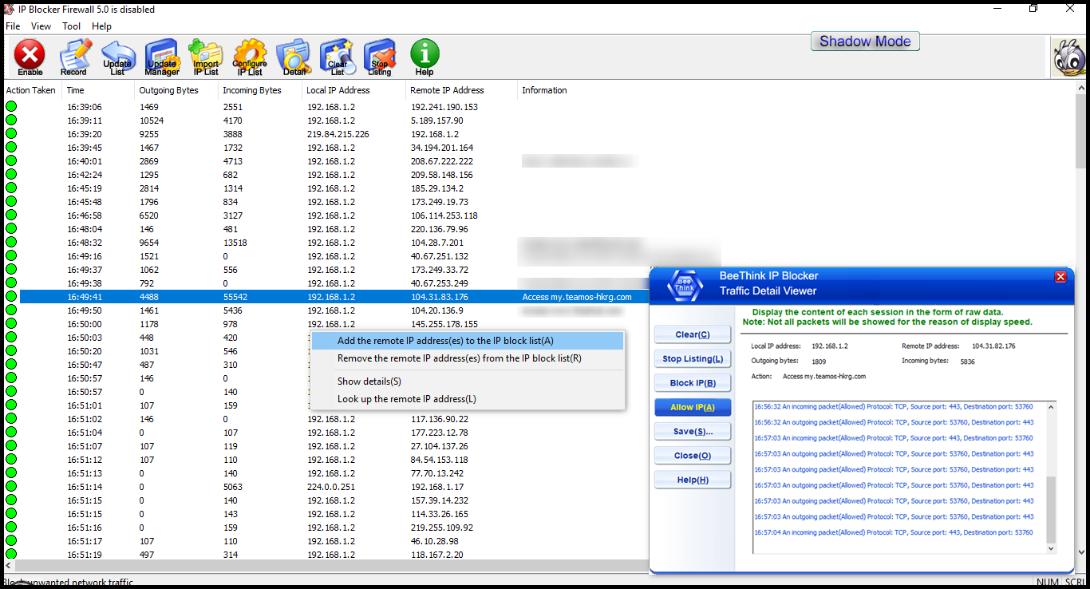Click the Block IP(B) button
1090x589 pixels.
pyautogui.click(x=693, y=383)
